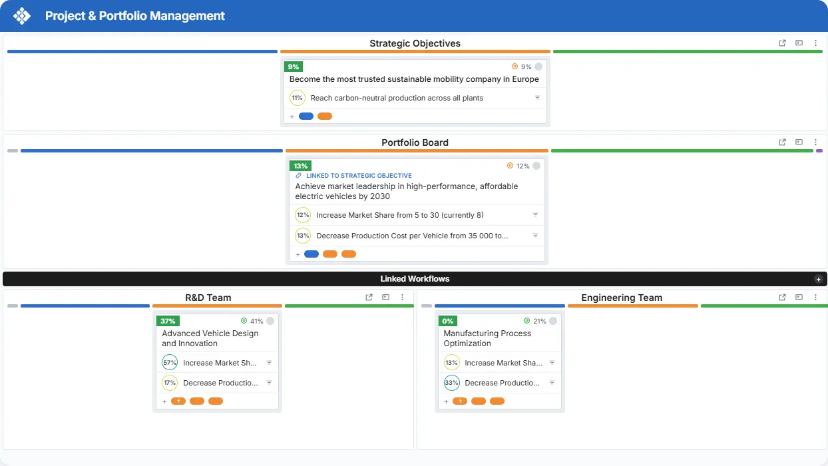Click the Project & Portfolio Management logo icon
The image size is (828, 466).
click(x=22, y=16)
